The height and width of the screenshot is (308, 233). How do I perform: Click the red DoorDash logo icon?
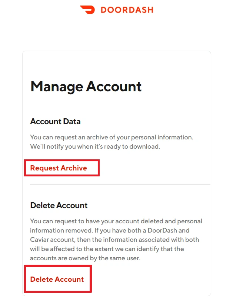click(x=87, y=10)
